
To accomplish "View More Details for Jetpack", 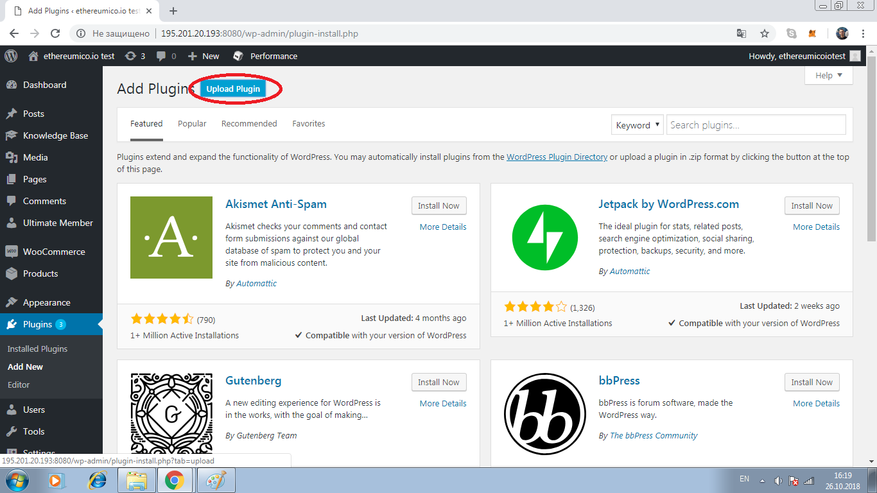I will pyautogui.click(x=816, y=227).
